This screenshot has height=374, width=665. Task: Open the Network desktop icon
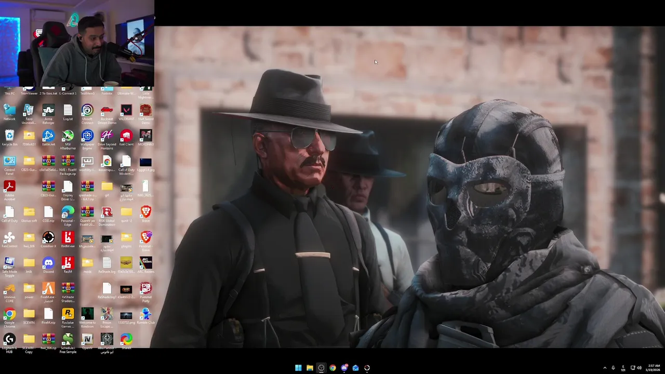click(x=9, y=113)
